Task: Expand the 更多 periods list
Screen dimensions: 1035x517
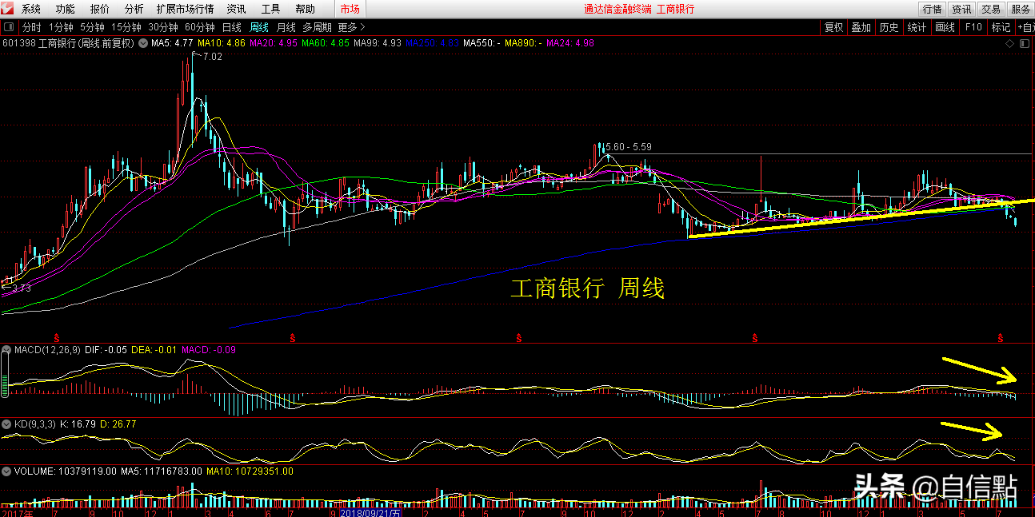Action: tap(352, 27)
